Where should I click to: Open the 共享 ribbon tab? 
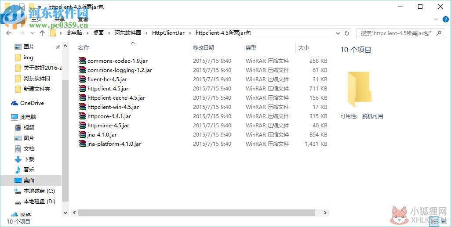pyautogui.click(x=59, y=19)
